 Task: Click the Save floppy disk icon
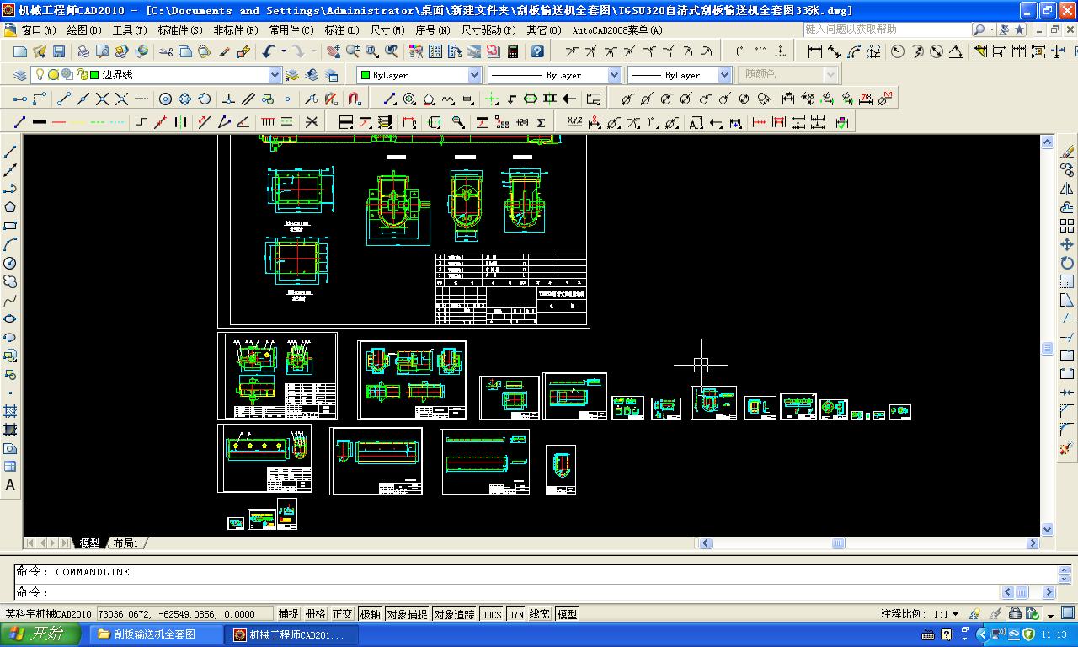tap(59, 51)
